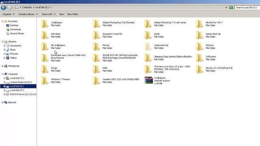
Task: Click the Back navigation arrow button
Action: tap(4, 8)
